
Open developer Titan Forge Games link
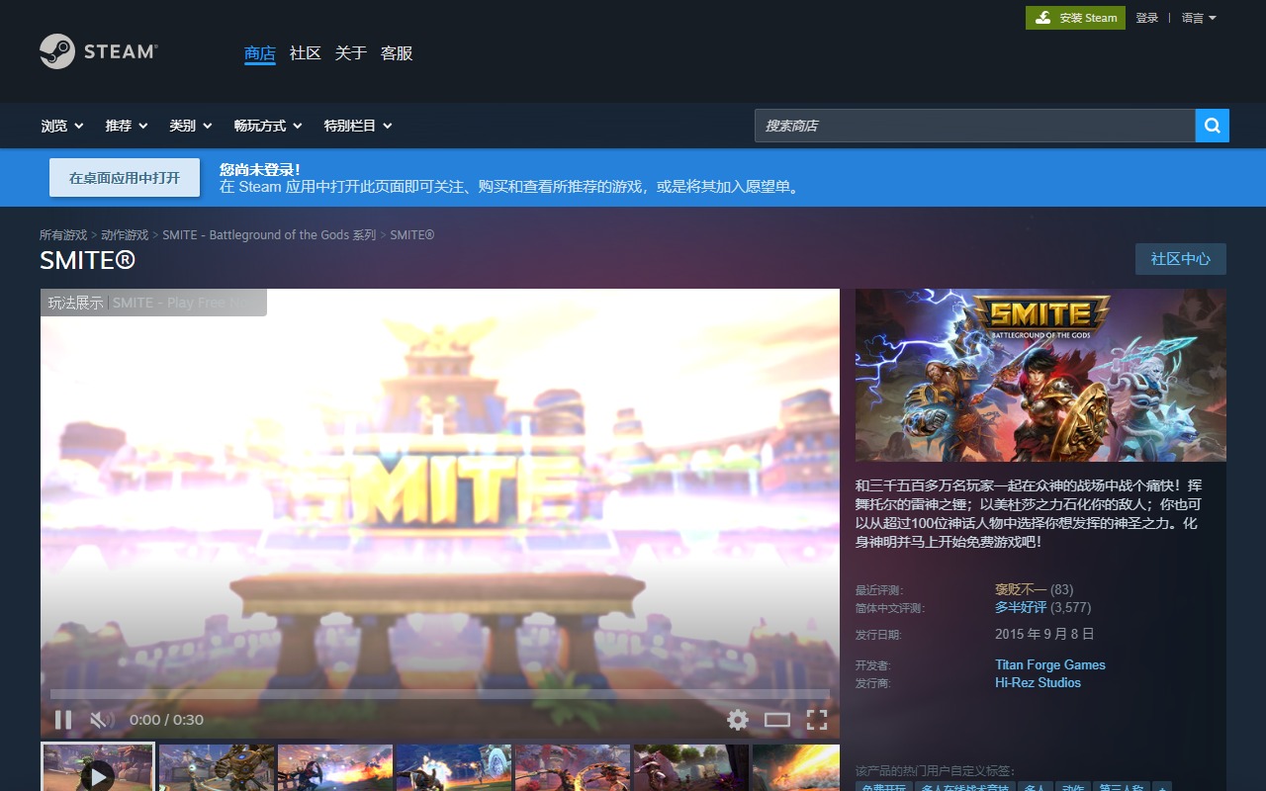point(1050,664)
